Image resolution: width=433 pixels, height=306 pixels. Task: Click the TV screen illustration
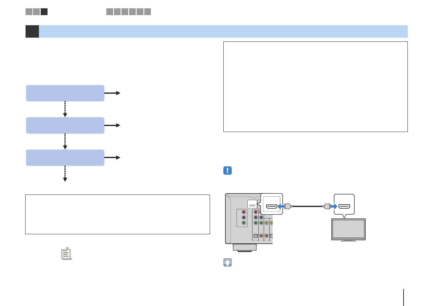click(x=348, y=229)
